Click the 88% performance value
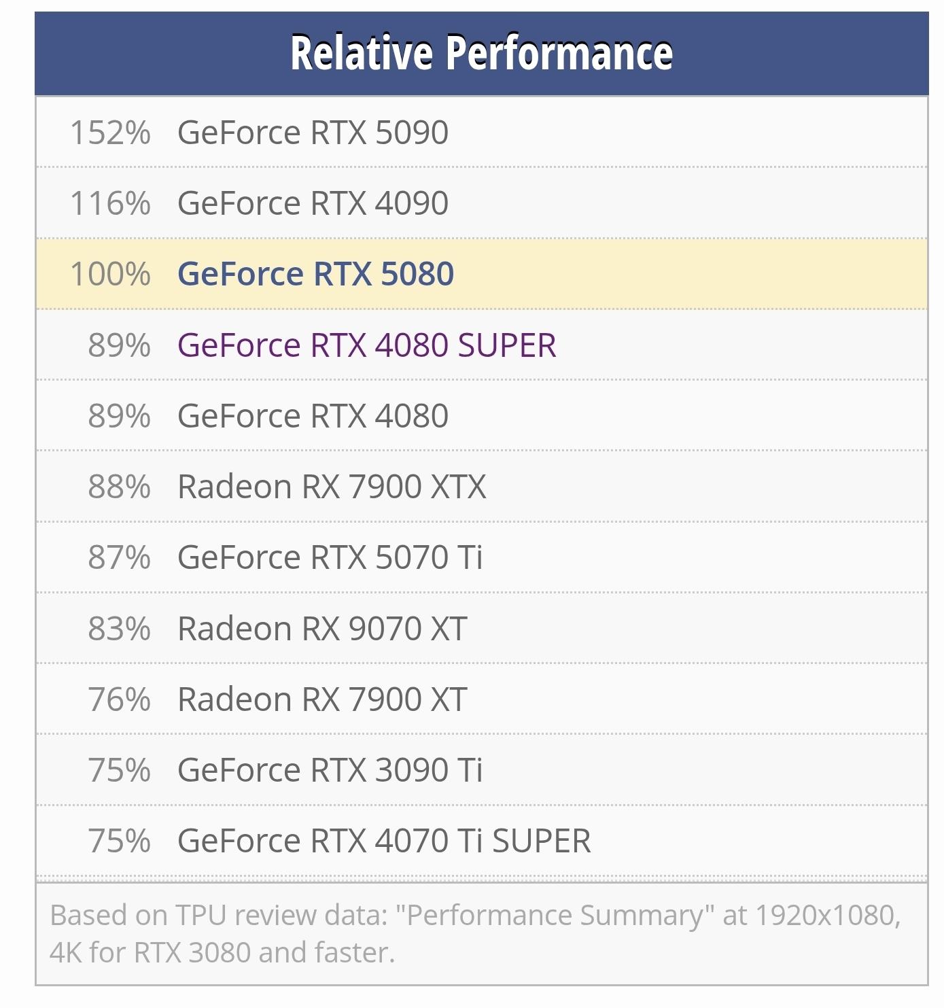 119,487
